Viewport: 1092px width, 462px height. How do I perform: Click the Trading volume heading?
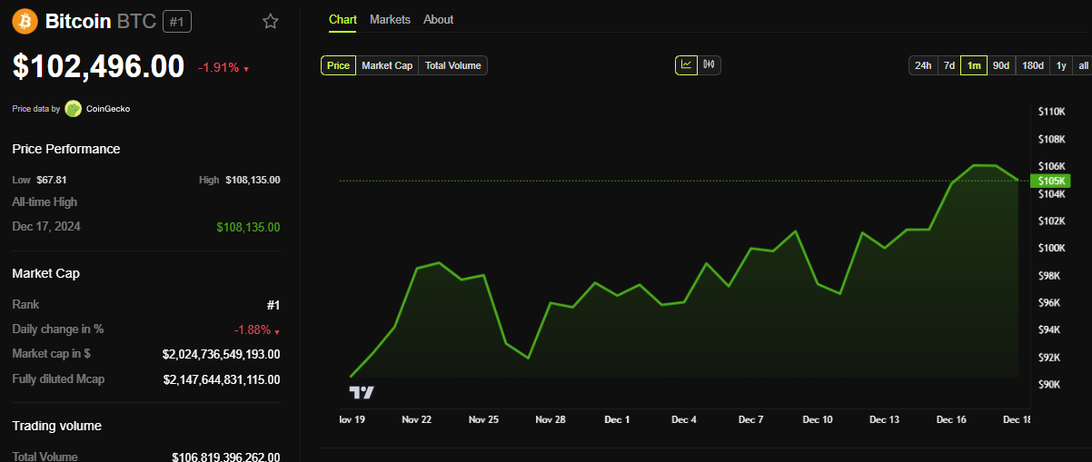click(56, 426)
